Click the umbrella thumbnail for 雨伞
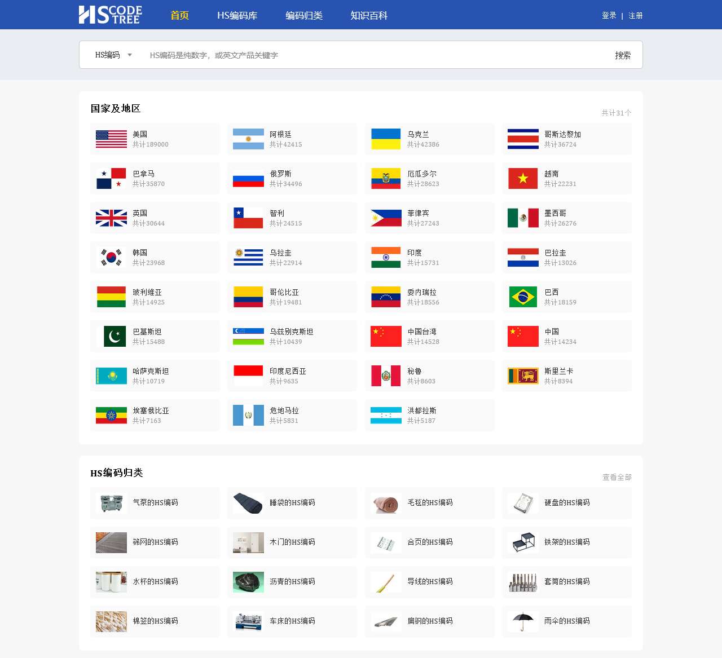The height and width of the screenshot is (658, 722). pos(523,621)
